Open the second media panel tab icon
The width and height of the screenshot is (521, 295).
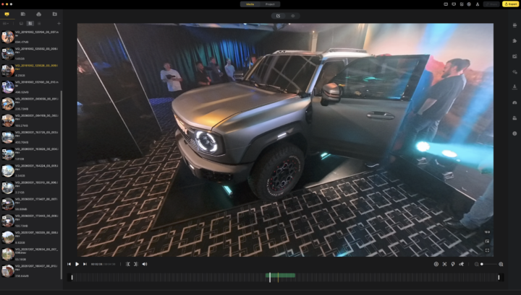(23, 14)
